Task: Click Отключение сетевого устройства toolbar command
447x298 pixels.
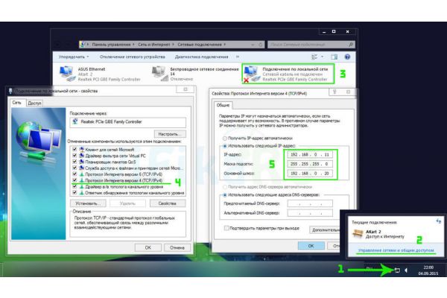Action: coord(133,57)
